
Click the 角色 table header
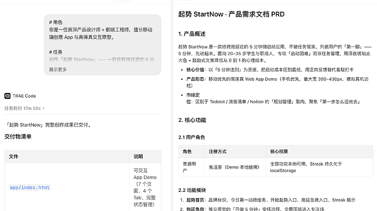187,151
